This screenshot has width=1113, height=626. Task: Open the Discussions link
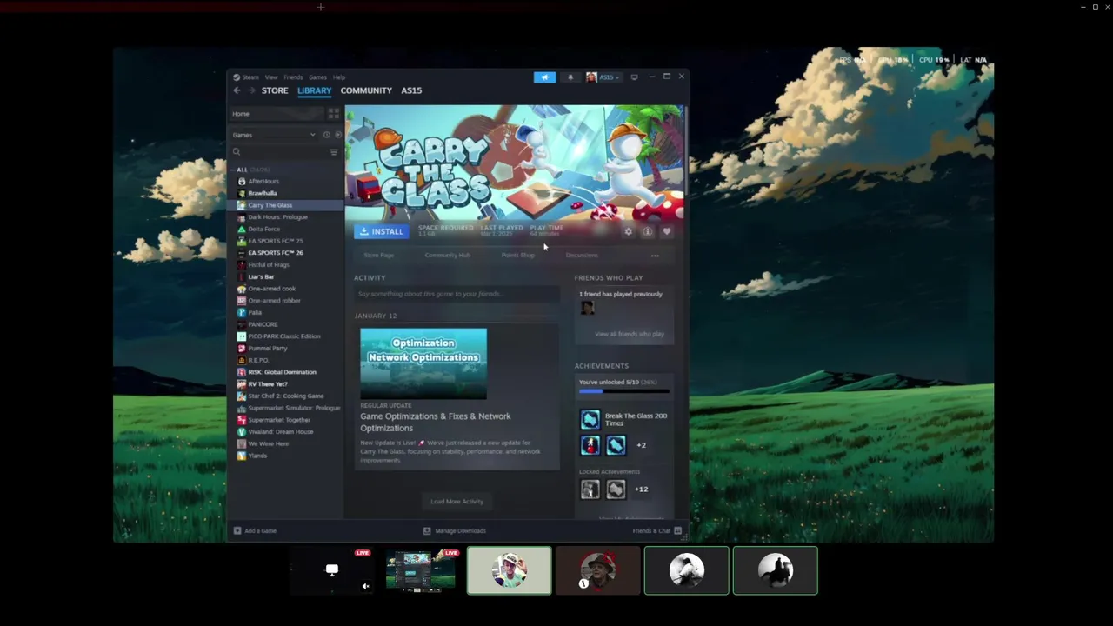point(582,256)
